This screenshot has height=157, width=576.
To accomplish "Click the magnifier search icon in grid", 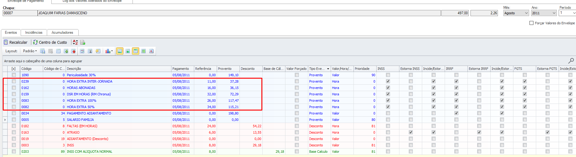I will point(571,61).
